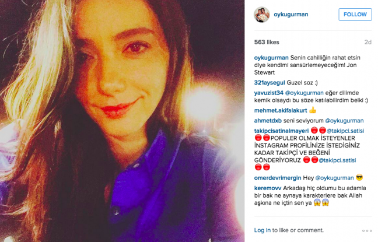Open takipcisatinalmayeri commenter profile

pyautogui.click(x=281, y=131)
